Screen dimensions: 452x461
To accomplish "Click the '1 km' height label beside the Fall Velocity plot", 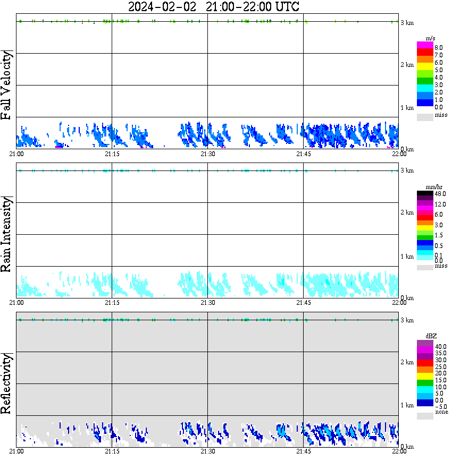I will (x=407, y=108).
